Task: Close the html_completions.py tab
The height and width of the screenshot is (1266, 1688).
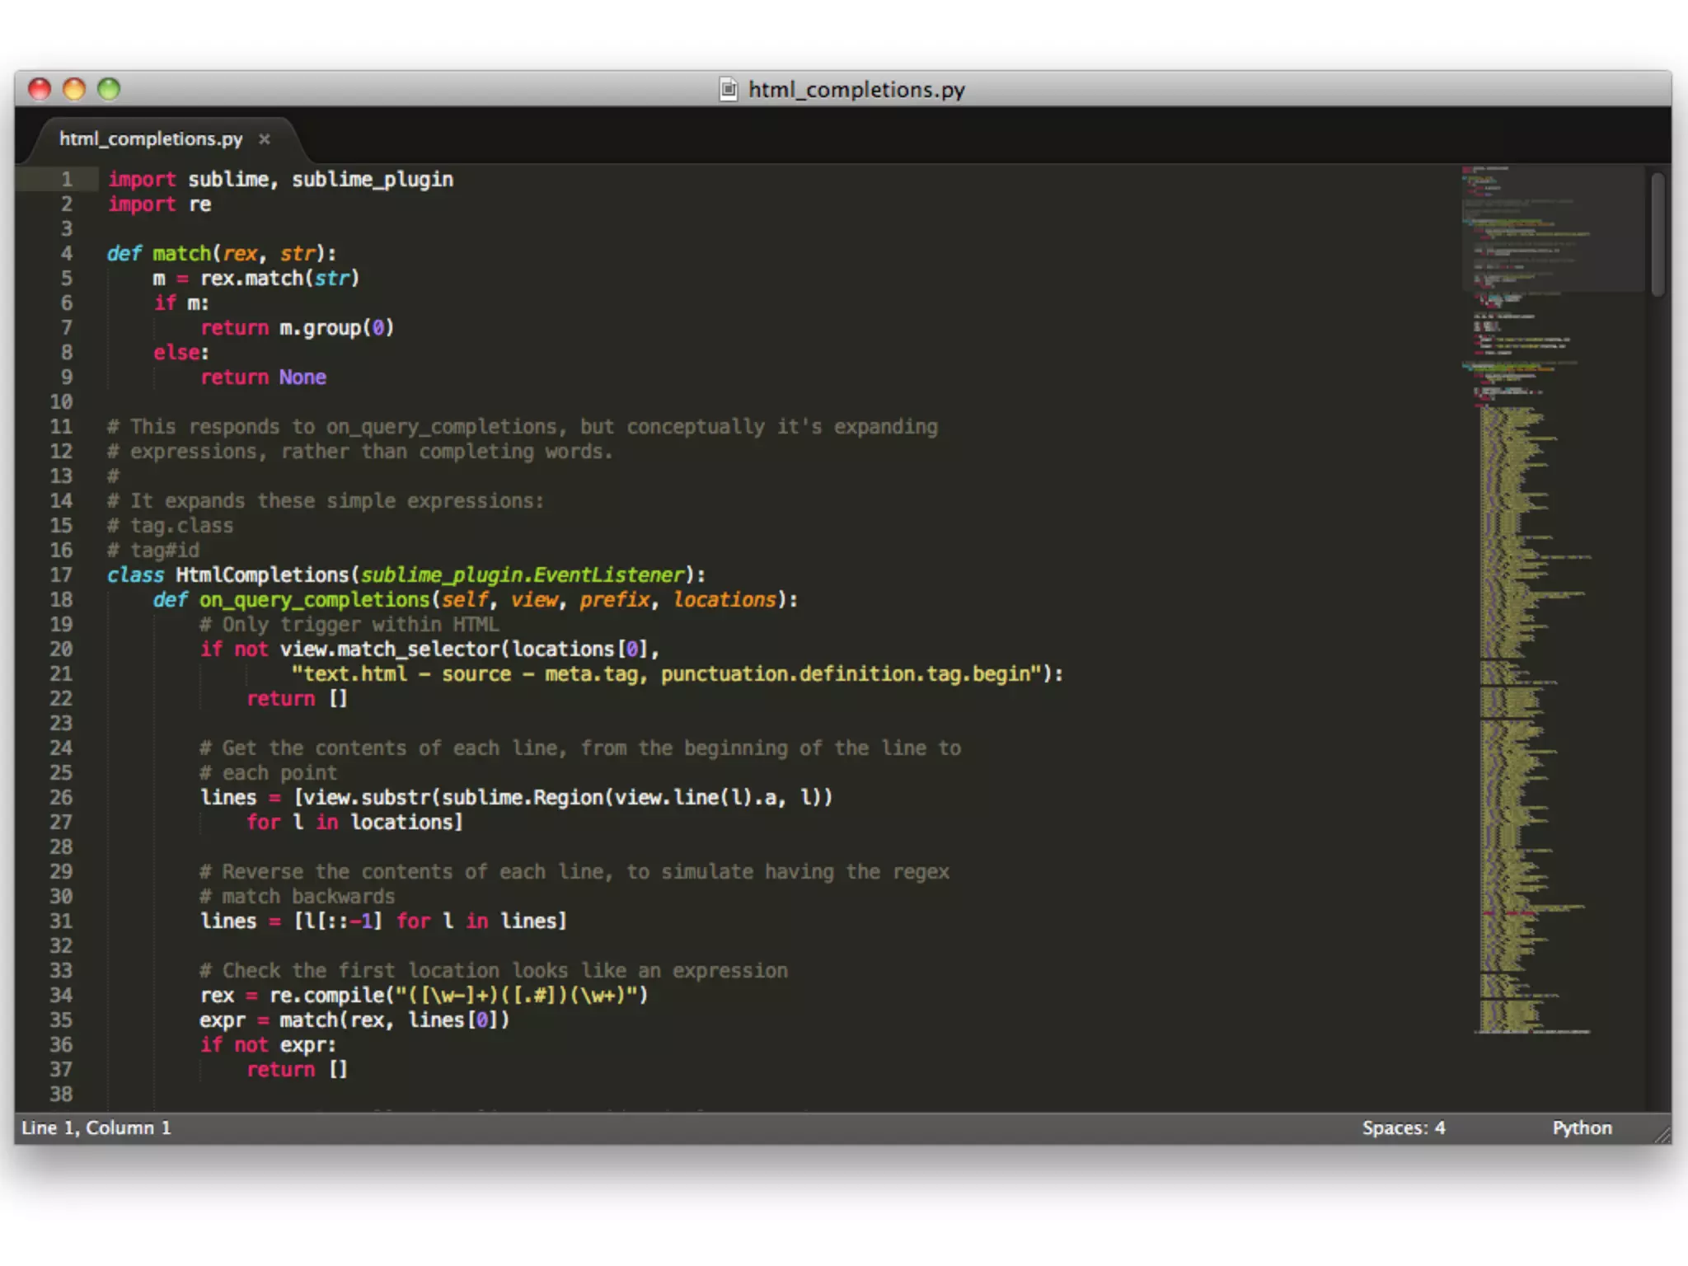Action: (264, 139)
